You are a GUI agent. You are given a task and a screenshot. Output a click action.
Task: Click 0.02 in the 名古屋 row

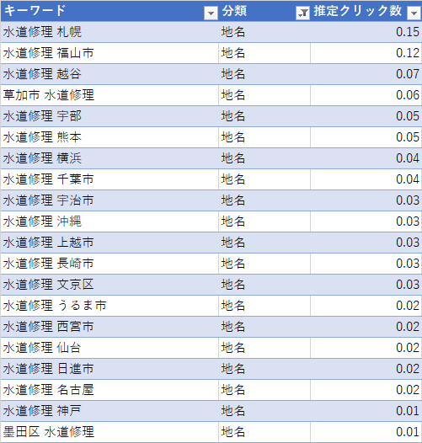[408, 390]
